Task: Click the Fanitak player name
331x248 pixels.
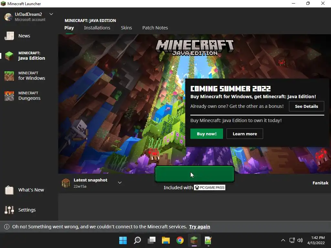Action: point(320,183)
